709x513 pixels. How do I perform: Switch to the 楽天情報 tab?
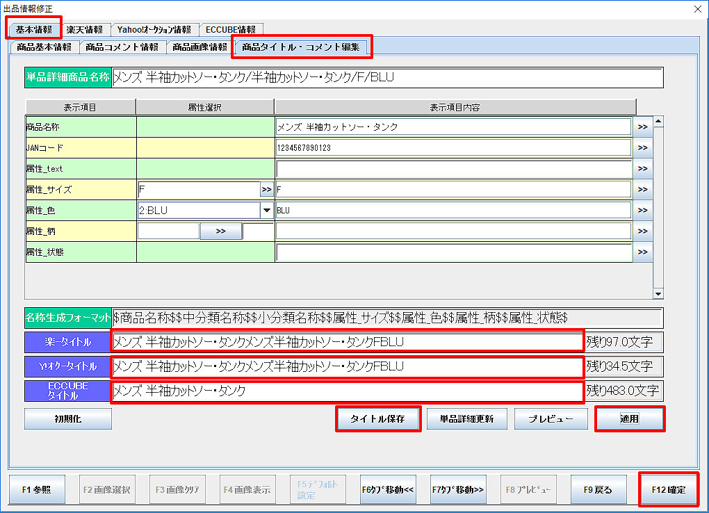(x=85, y=29)
